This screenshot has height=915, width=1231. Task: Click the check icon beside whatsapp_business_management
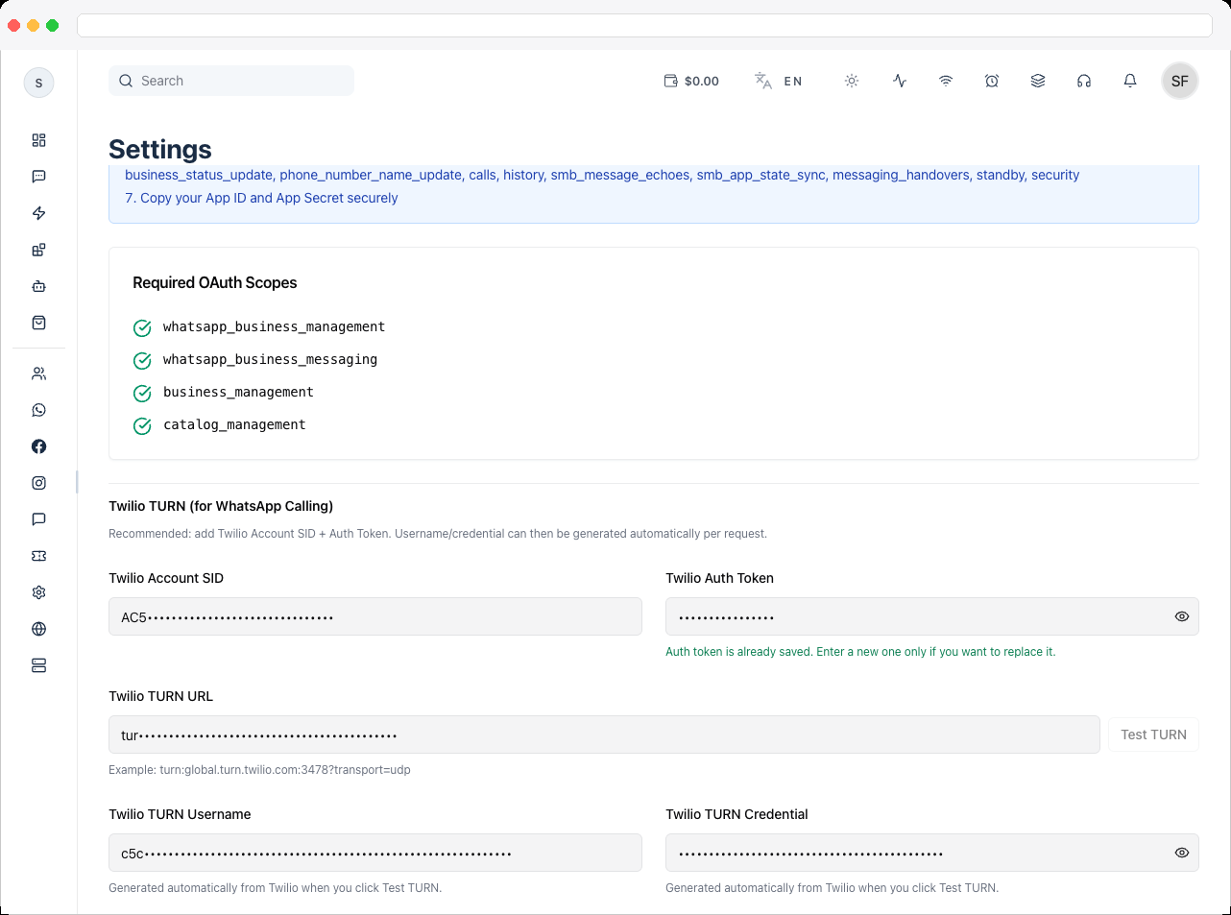(142, 327)
